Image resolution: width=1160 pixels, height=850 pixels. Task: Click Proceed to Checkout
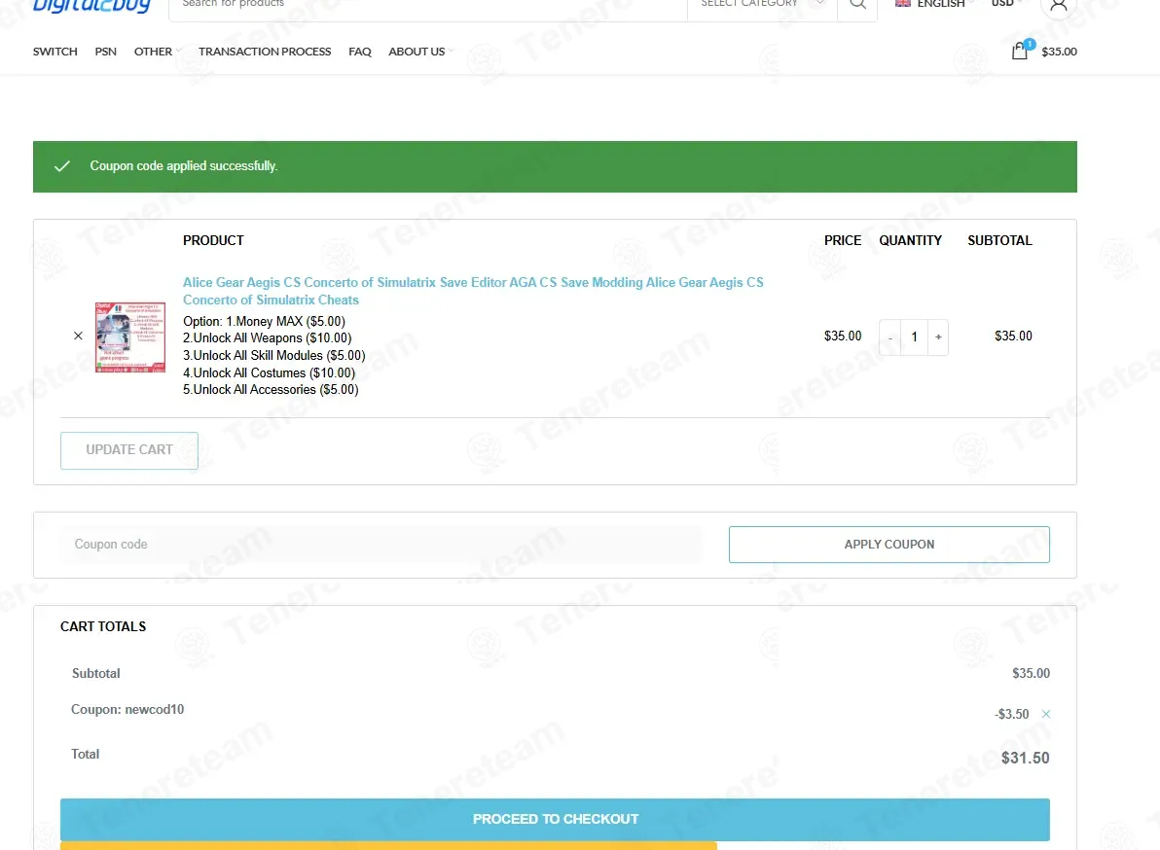click(555, 819)
